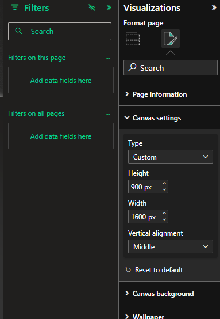The height and width of the screenshot is (319, 220).
Task: Open more options for Filters on this page
Action: (x=108, y=59)
